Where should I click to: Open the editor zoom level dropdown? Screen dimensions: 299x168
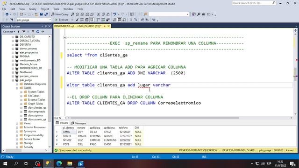pos(65,118)
